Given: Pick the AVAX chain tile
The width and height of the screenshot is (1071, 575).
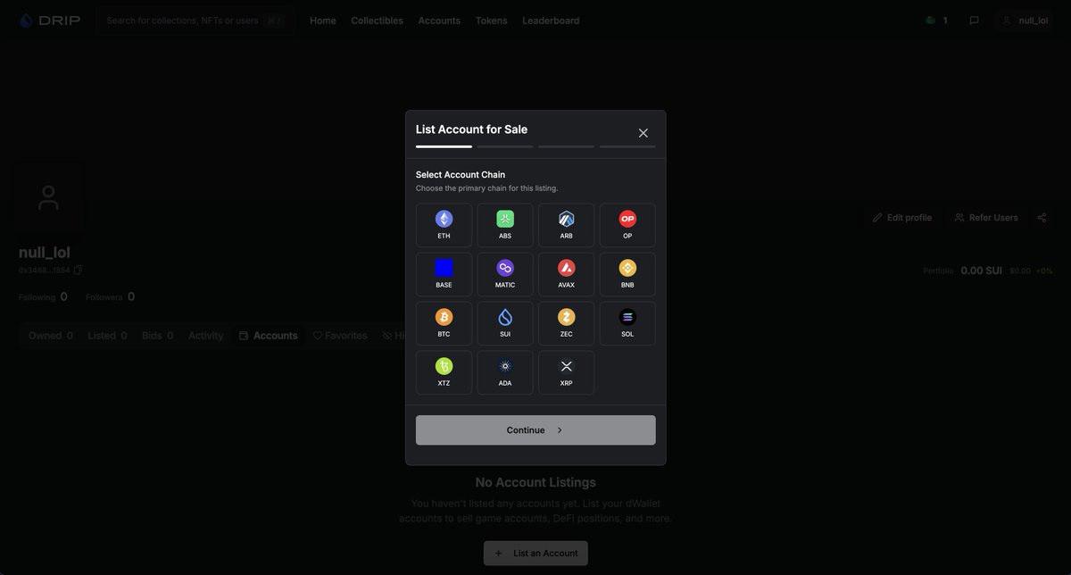Looking at the screenshot, I should click(566, 274).
